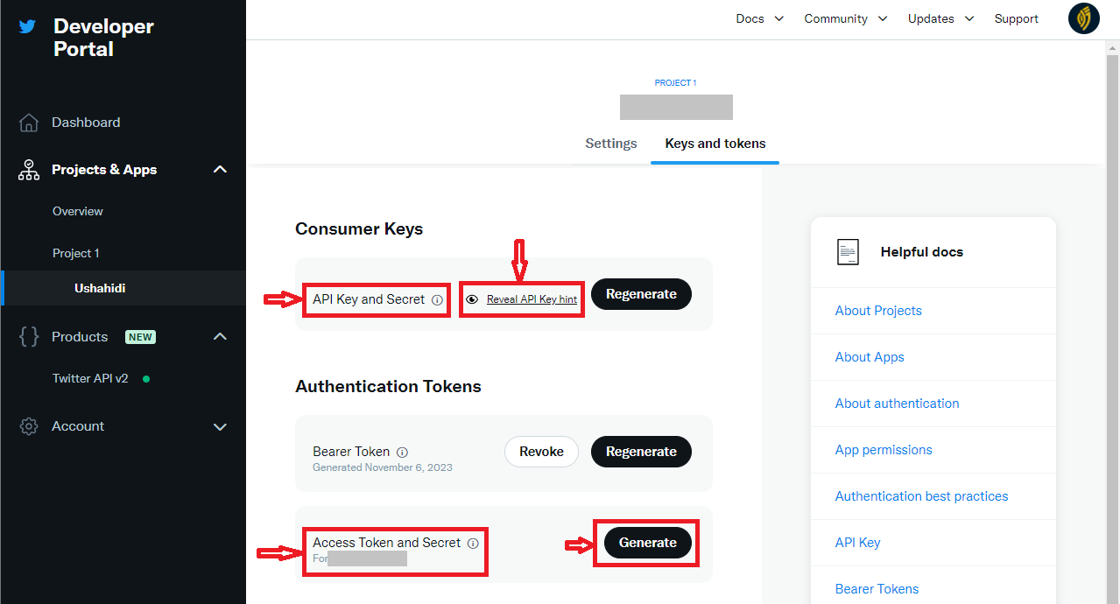1120x604 pixels.
Task: Toggle the eye icon to reveal API key
Action: click(472, 299)
